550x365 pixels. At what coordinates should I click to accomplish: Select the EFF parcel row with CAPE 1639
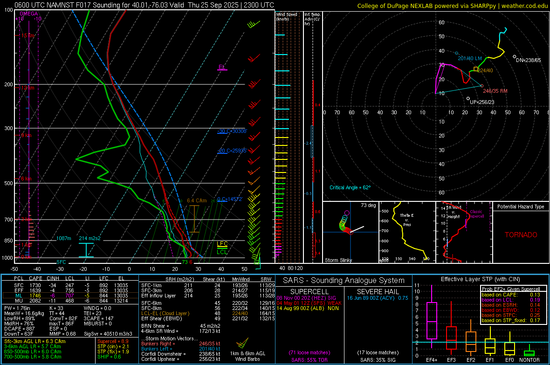coord(70,290)
